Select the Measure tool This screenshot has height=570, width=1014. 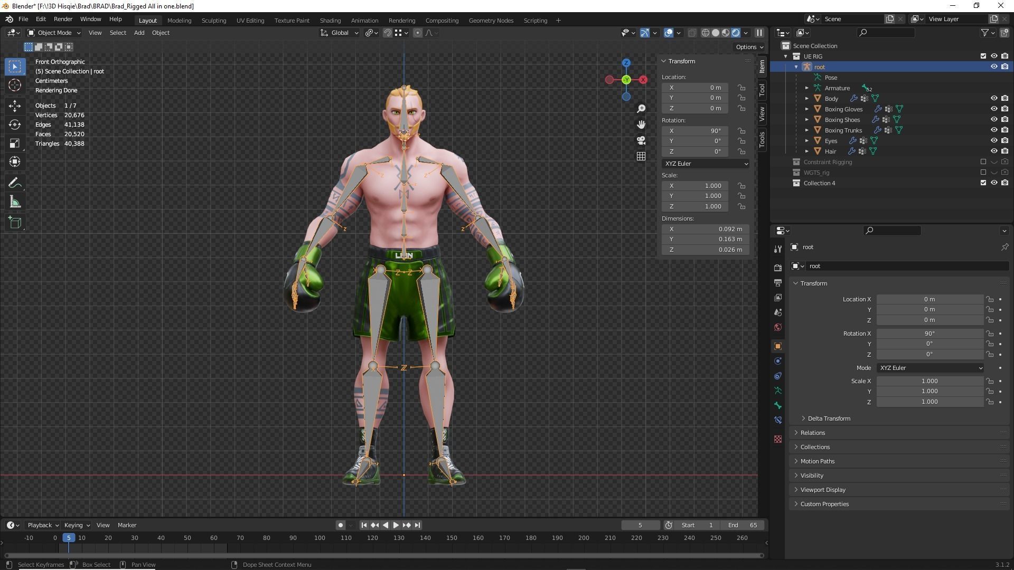click(15, 203)
